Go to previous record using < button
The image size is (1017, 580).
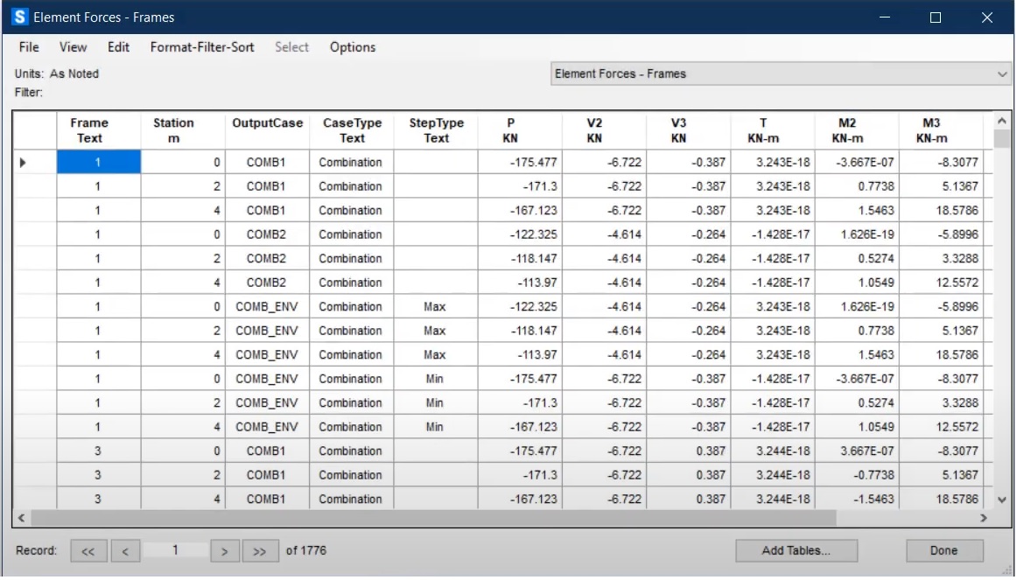125,551
